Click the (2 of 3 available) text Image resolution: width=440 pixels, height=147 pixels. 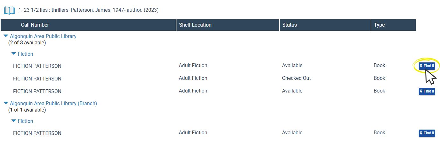[27, 43]
